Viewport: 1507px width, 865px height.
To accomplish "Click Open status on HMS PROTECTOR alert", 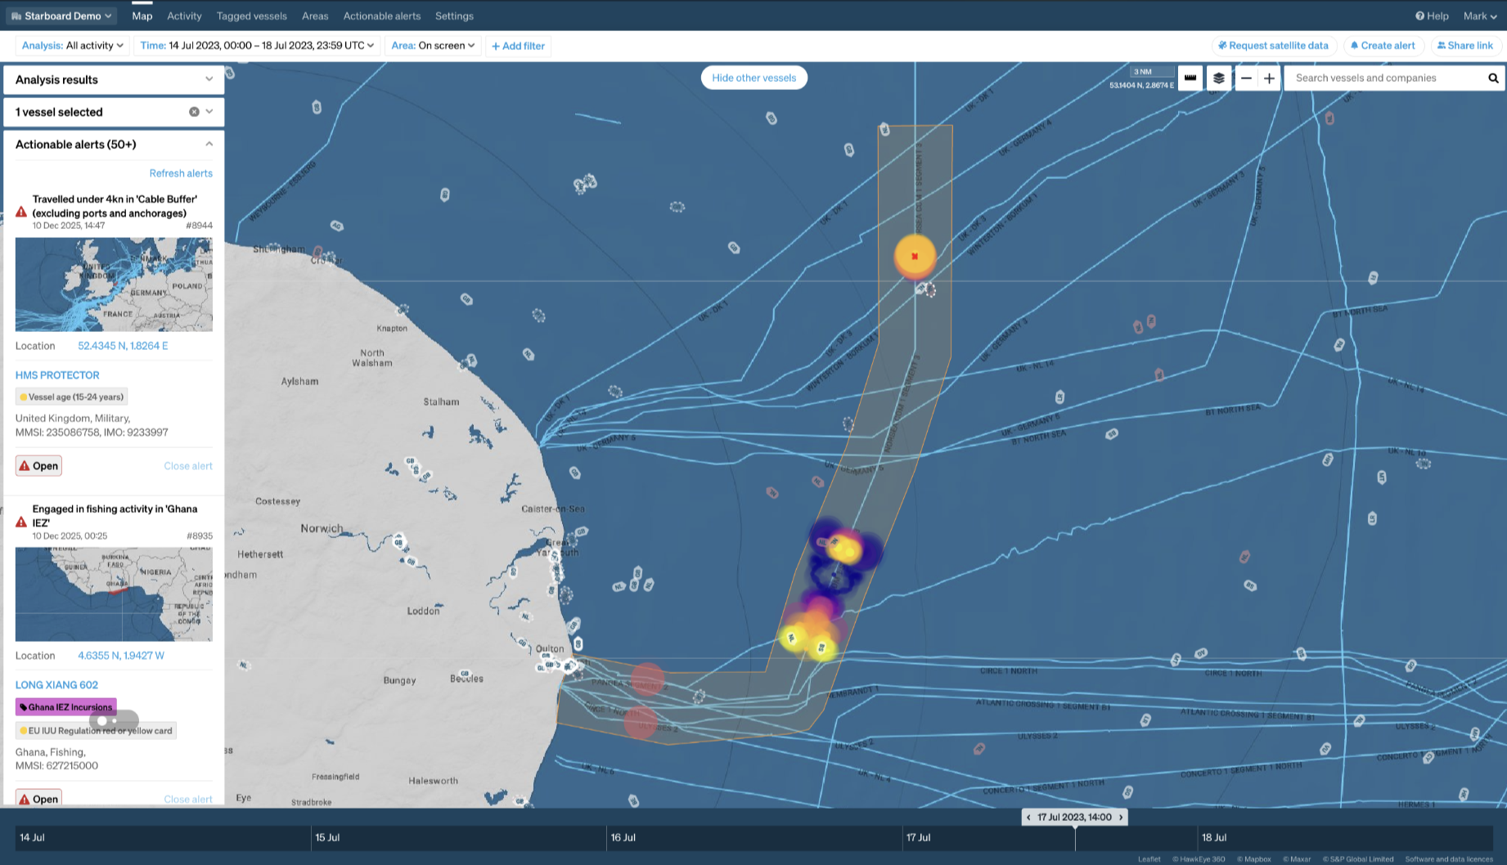I will (x=38, y=466).
